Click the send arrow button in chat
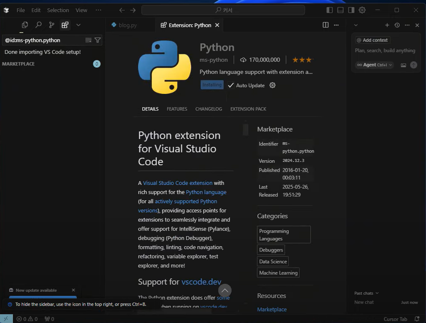Image resolution: width=426 pixels, height=323 pixels. [413, 65]
